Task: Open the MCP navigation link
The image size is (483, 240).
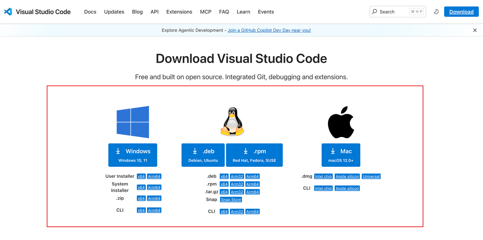Action: click(x=206, y=12)
